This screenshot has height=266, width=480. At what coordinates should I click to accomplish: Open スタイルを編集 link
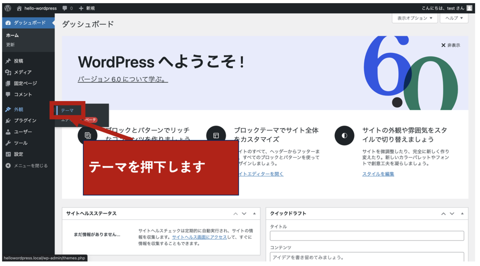point(378,174)
